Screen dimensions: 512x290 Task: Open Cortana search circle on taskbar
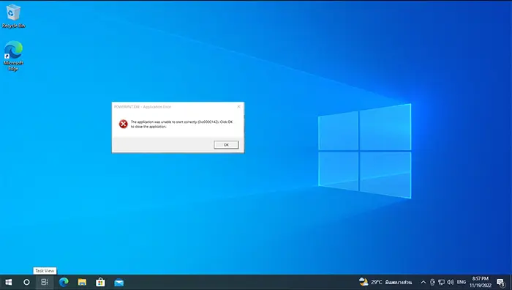pyautogui.click(x=26, y=282)
